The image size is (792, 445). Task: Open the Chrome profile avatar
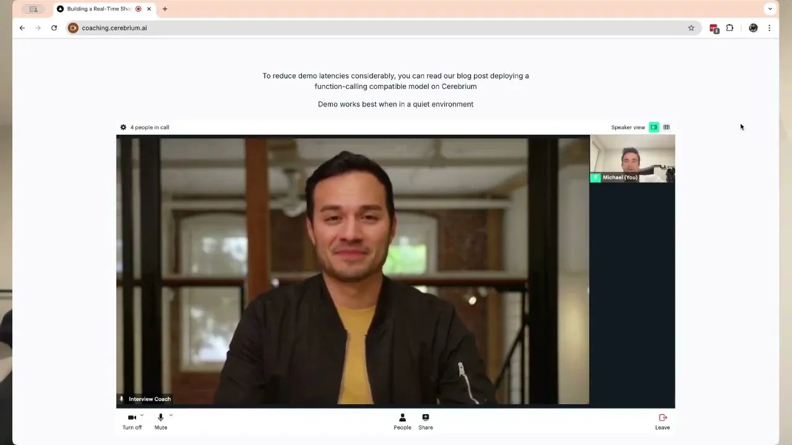tap(753, 28)
